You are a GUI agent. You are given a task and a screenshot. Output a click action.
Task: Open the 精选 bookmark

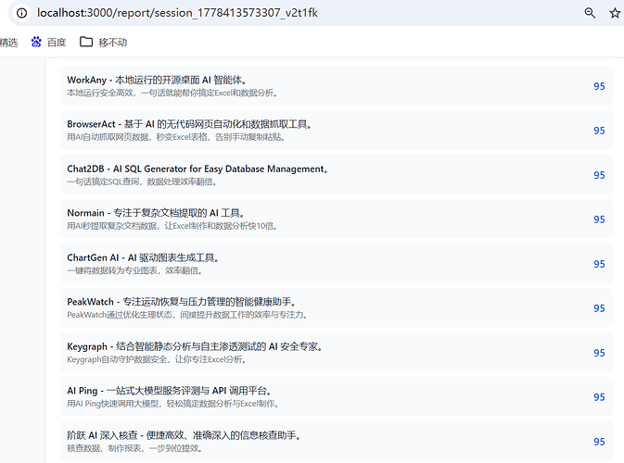(x=8, y=42)
